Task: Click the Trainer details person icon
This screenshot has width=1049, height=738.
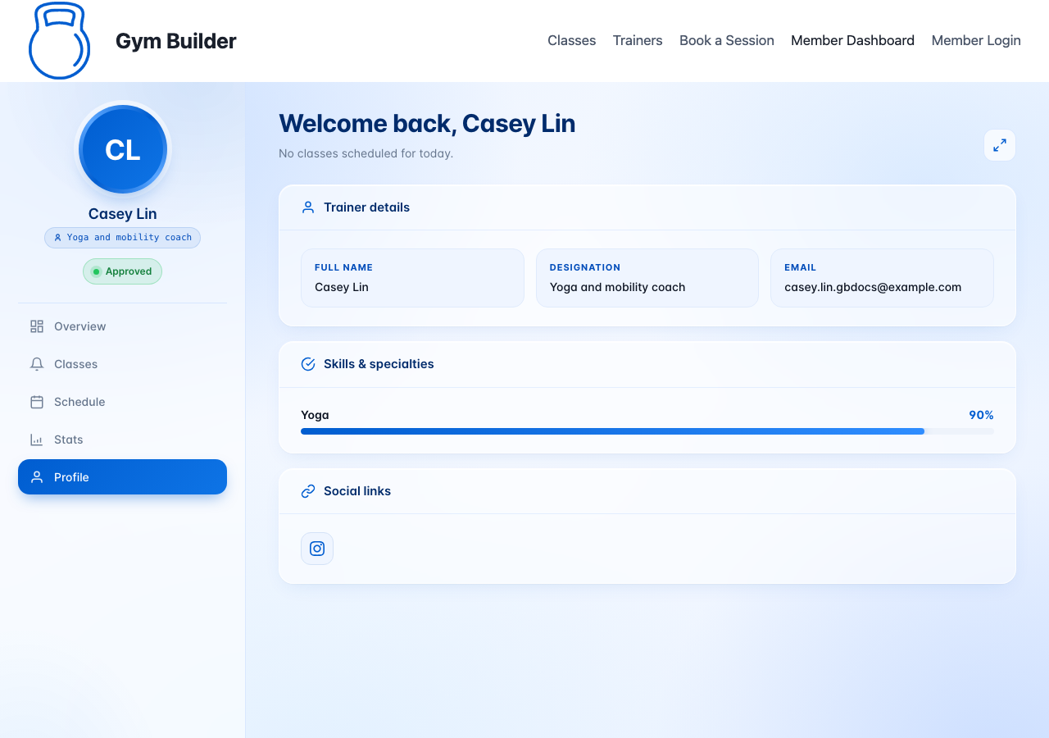Action: point(308,207)
